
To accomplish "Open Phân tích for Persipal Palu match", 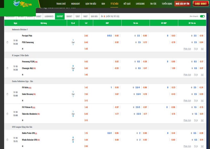I will pos(187,49).
